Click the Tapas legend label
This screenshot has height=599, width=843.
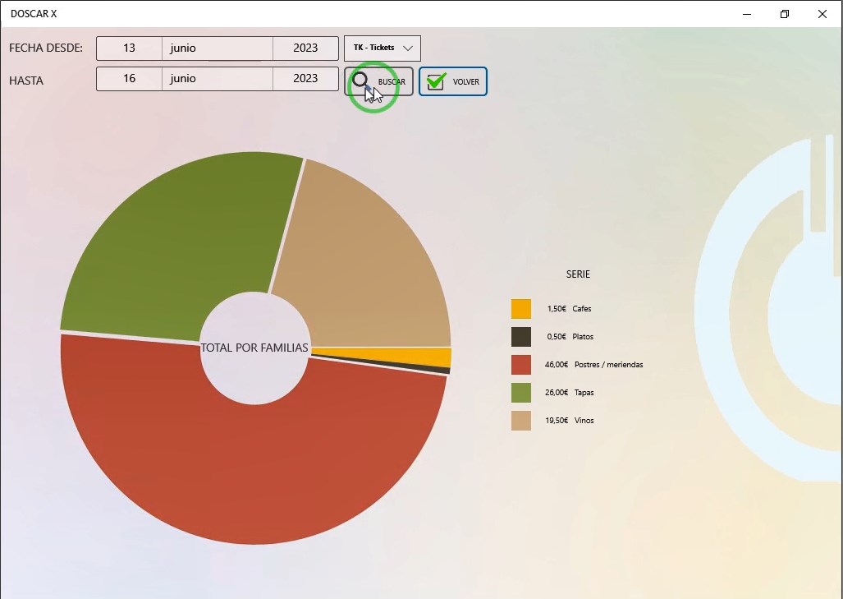584,393
